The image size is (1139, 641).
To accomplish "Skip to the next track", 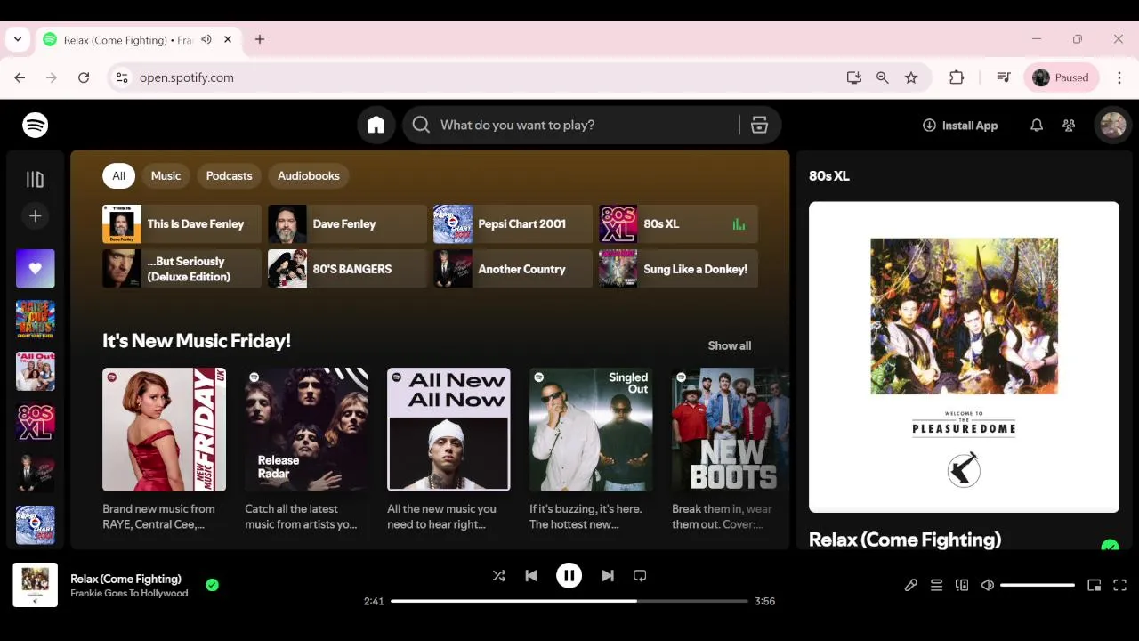I will pos(608,576).
